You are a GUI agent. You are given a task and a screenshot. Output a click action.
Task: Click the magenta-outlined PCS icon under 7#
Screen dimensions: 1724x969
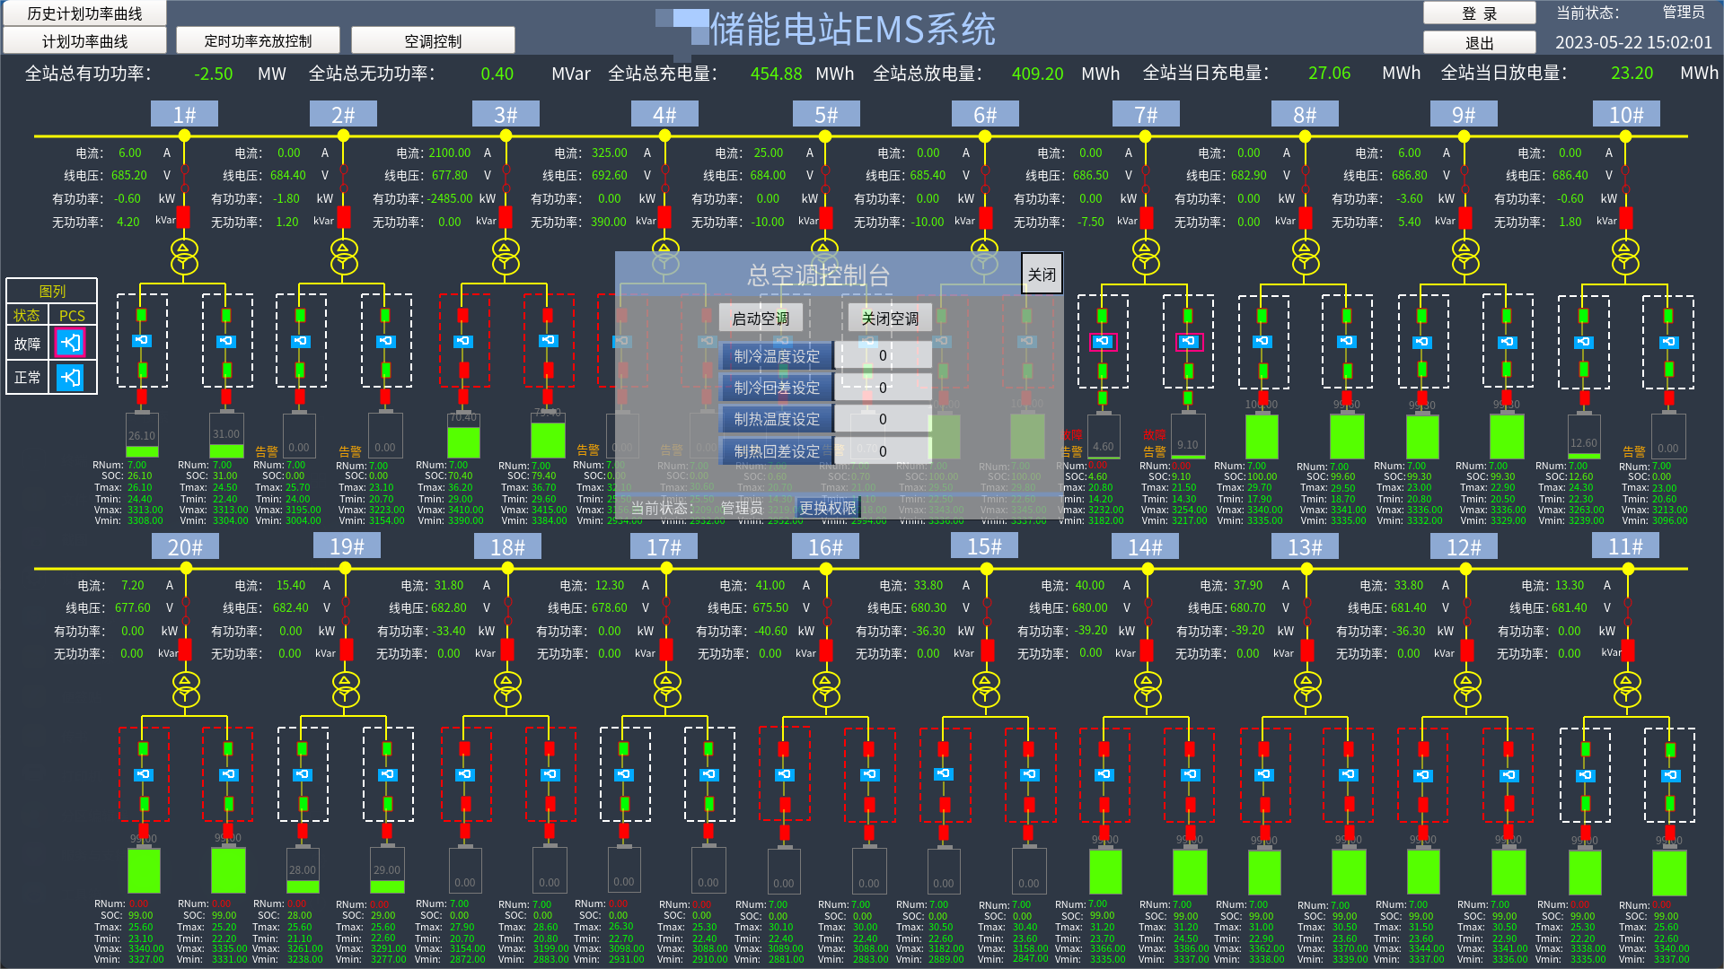1103,341
